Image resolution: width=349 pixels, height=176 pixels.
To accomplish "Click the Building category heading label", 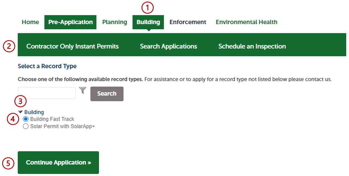I will [34, 112].
